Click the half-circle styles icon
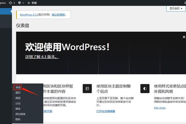This screenshot has width=186, height=124. [x=145, y=89]
